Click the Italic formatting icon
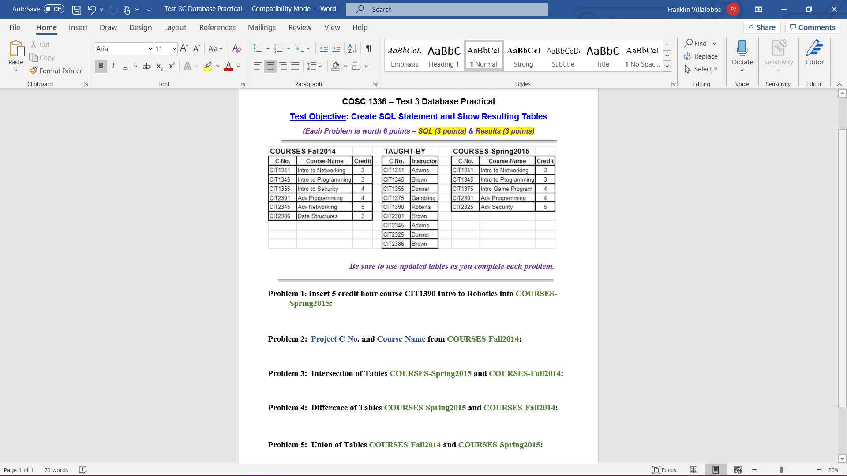 (113, 66)
